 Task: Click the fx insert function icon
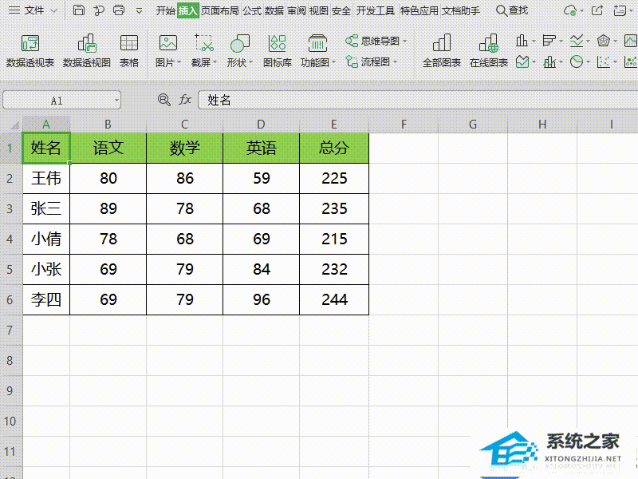[x=185, y=99]
